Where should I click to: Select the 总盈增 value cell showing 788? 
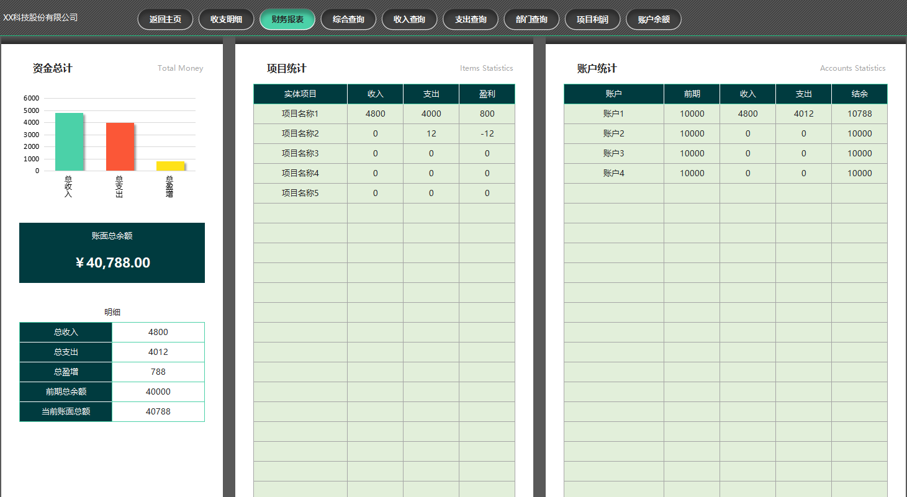pyautogui.click(x=158, y=372)
